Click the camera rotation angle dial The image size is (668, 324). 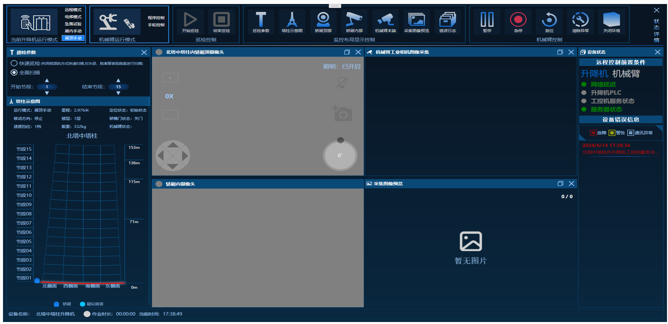340,155
